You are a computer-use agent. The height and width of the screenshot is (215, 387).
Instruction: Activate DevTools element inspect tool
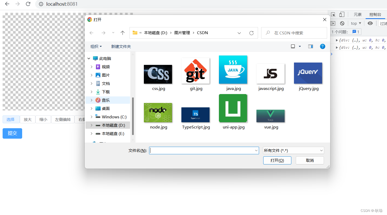[333, 15]
